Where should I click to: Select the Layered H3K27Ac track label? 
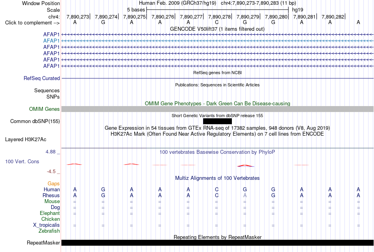click(x=26, y=140)
